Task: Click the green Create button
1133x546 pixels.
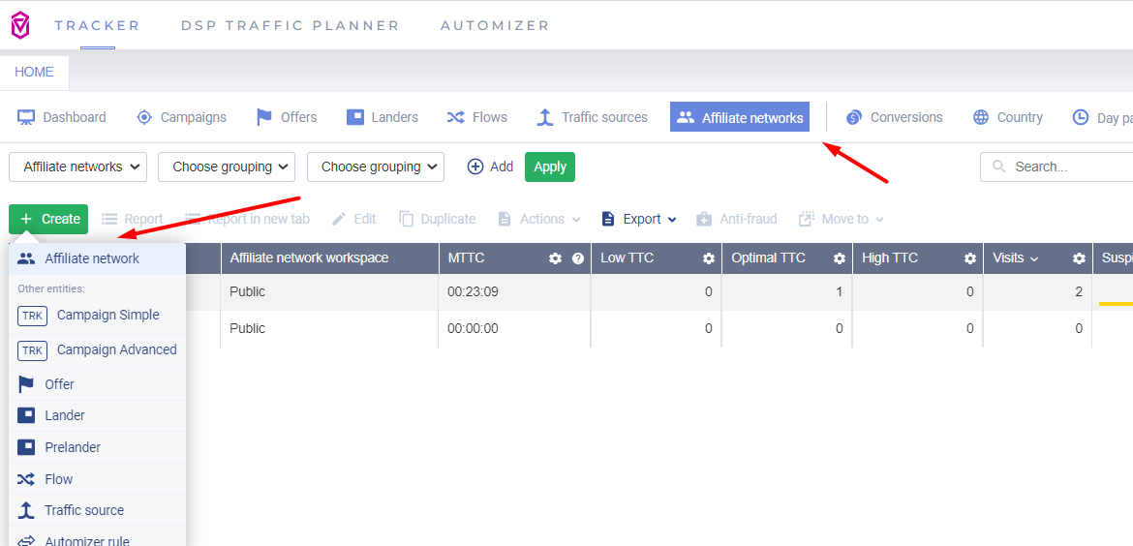Action: (48, 219)
